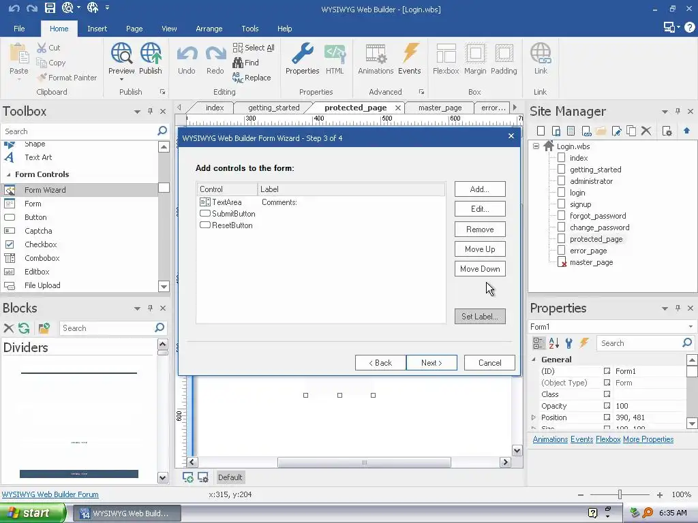Toggle the forgot_password page checkbox

562,216
